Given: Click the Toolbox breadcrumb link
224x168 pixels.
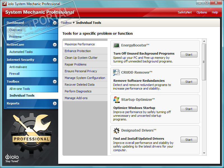Looking at the screenshot, I should pyautogui.click(x=66, y=23).
